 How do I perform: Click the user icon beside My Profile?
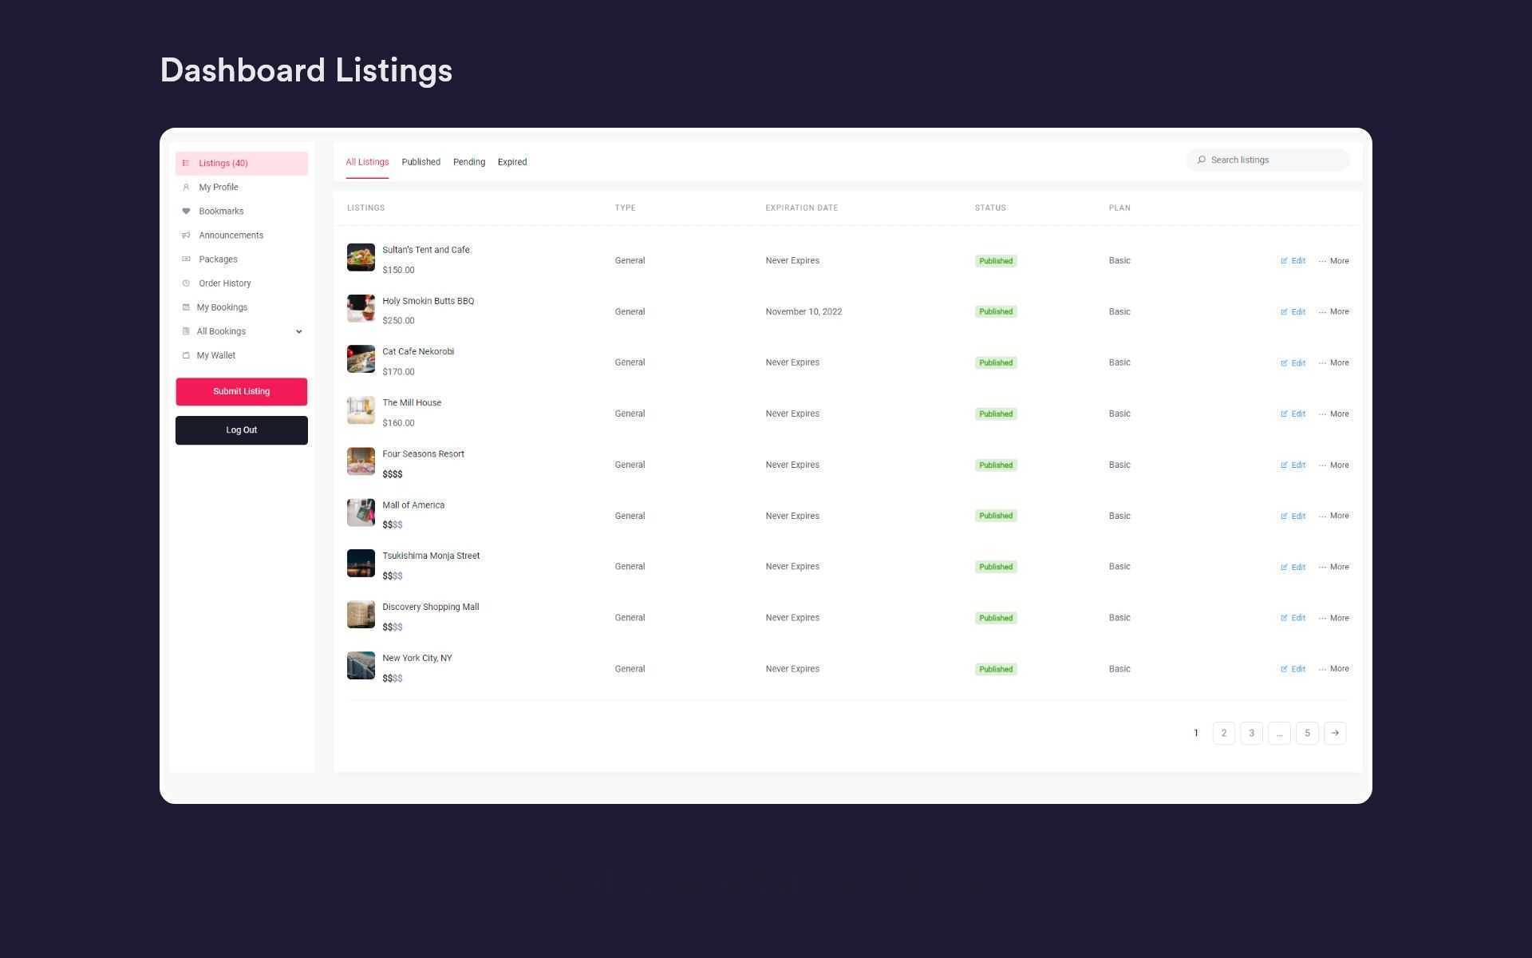pos(186,188)
